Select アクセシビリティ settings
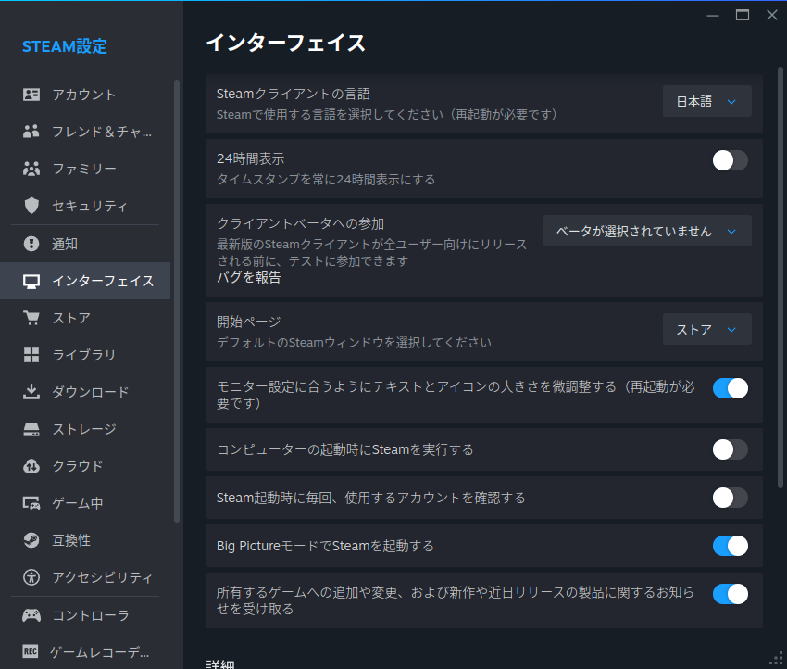 click(x=85, y=577)
